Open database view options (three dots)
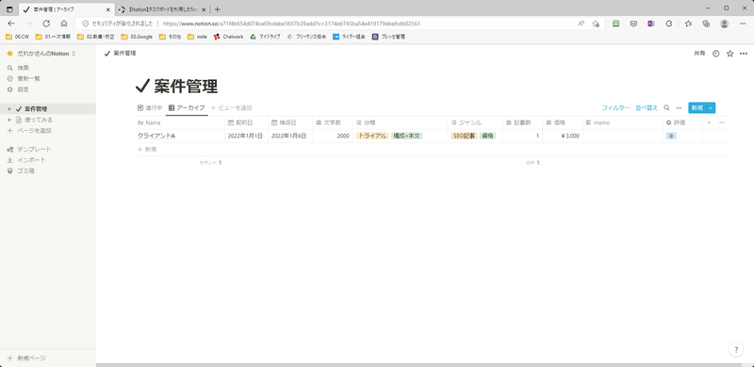 click(x=679, y=108)
